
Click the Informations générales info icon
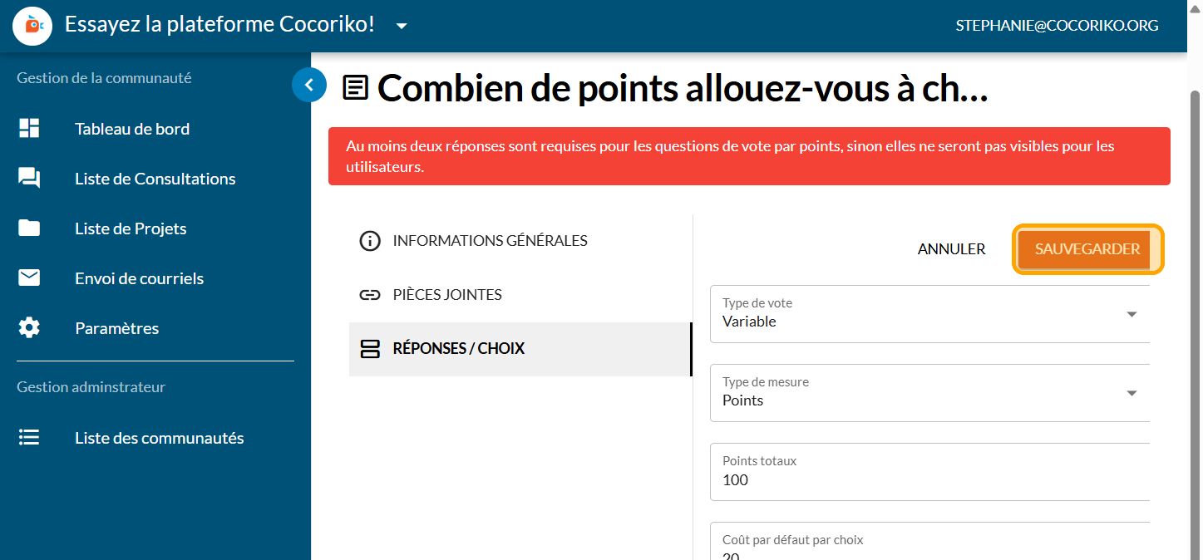pos(369,241)
